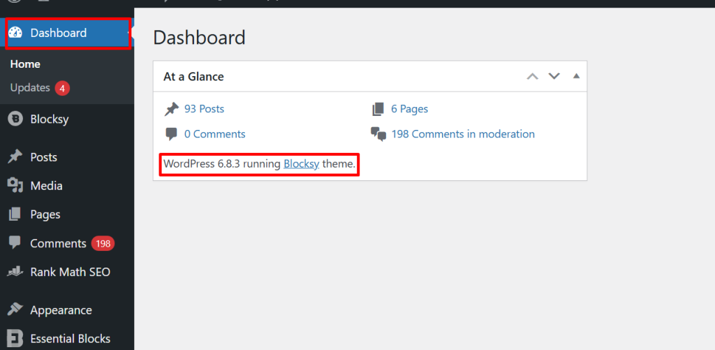Click the Pages icon in sidebar
Viewport: 715px width, 350px height.
pyautogui.click(x=15, y=214)
